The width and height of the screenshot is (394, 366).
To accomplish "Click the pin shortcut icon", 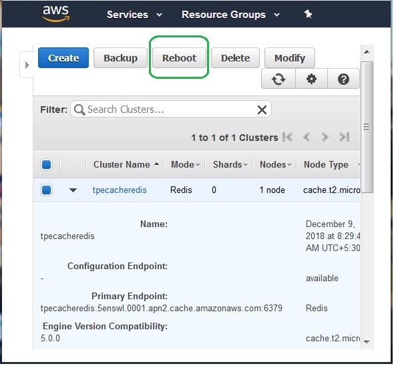I will pyautogui.click(x=308, y=14).
